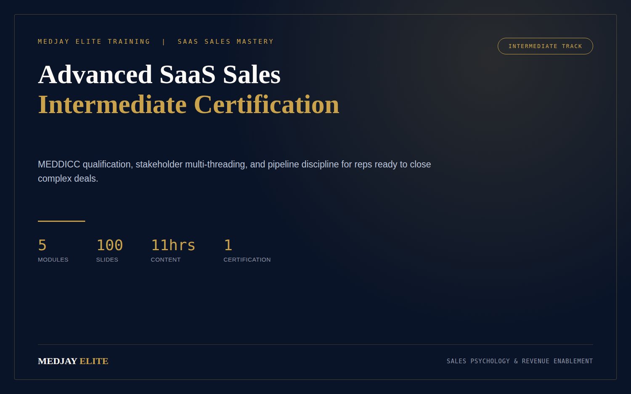
Task: Click the footer horizontal rule line
Action: [x=315, y=344]
